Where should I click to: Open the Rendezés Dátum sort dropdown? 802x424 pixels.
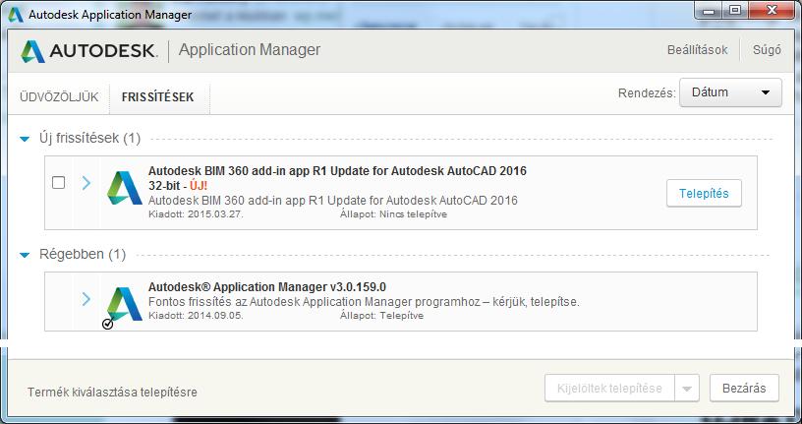point(730,92)
